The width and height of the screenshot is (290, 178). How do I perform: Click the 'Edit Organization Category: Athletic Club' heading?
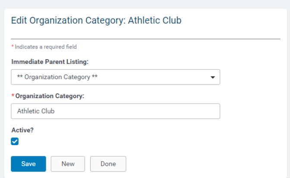[x=96, y=20]
